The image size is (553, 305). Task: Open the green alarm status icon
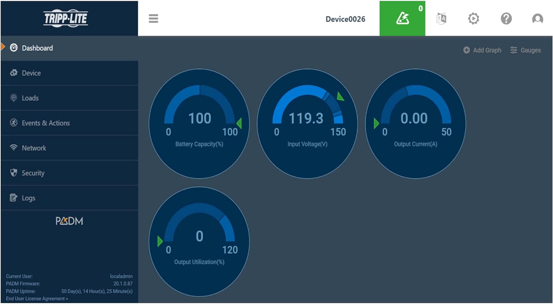tap(402, 18)
